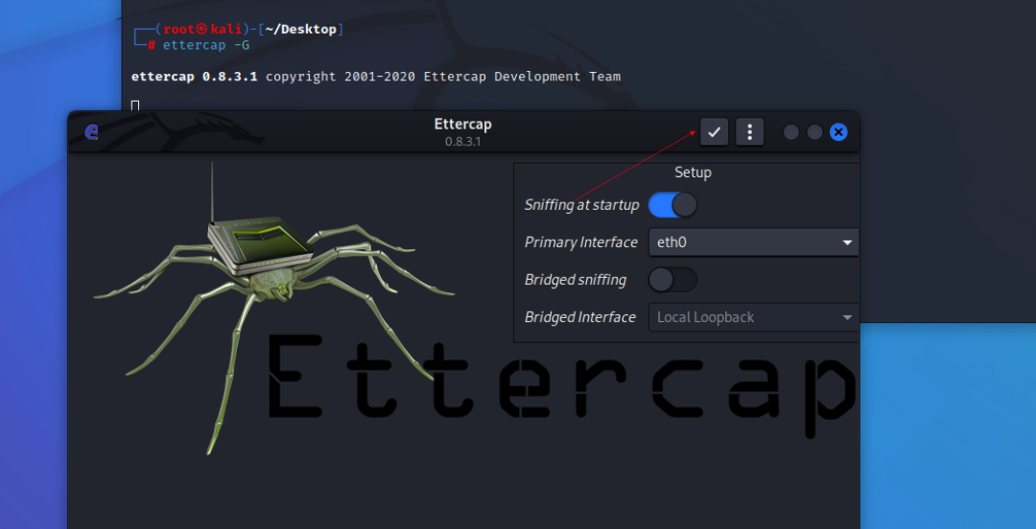Click the 'Primary Interface' label

580,242
